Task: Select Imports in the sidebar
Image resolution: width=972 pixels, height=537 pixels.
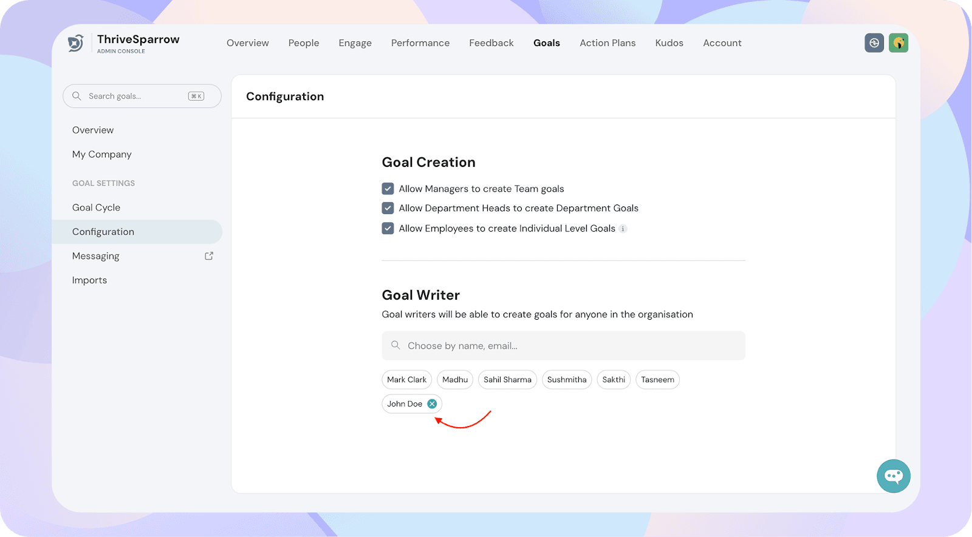Action: coord(89,280)
